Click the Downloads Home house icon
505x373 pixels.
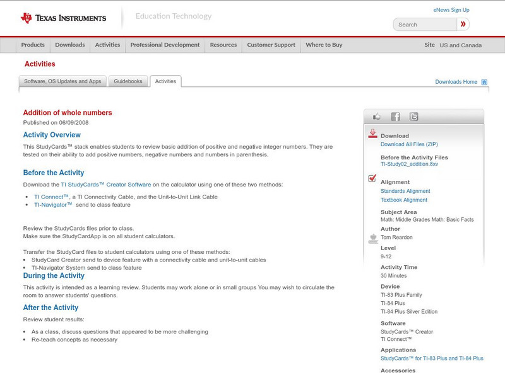tap(484, 82)
